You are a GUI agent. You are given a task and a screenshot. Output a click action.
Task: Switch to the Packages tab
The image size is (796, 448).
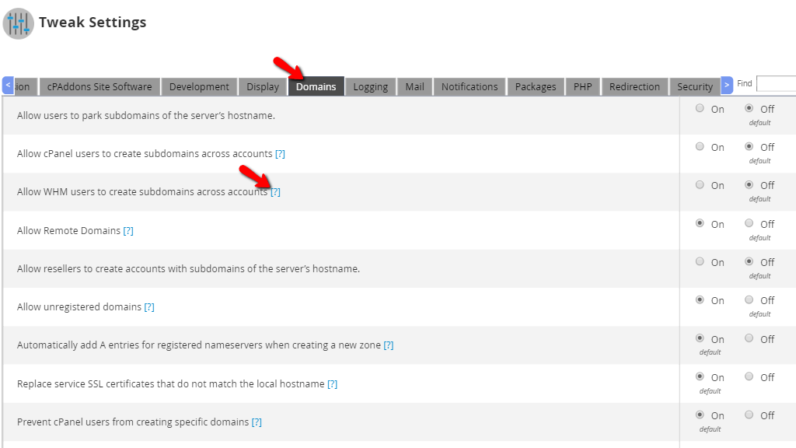tap(536, 87)
